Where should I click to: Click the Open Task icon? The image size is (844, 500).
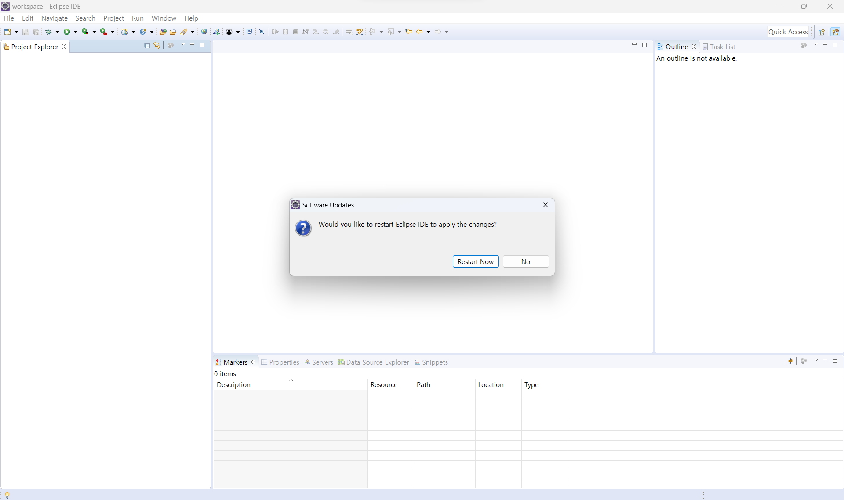[173, 32]
